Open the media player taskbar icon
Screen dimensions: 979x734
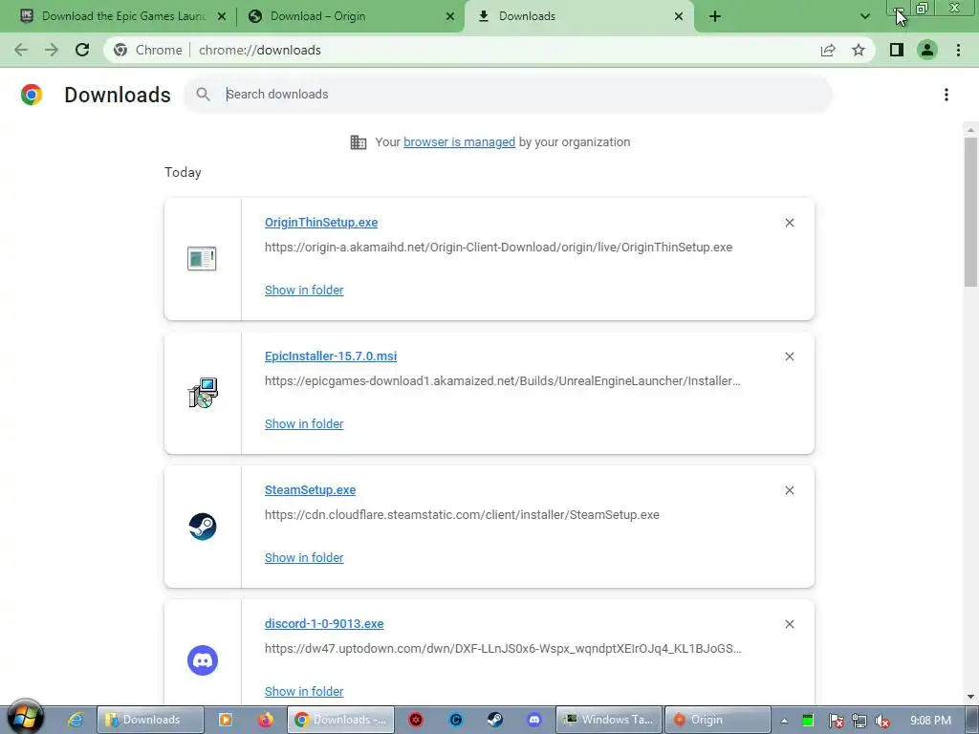click(x=226, y=720)
